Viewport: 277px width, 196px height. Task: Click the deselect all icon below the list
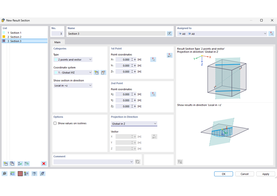point(27,164)
